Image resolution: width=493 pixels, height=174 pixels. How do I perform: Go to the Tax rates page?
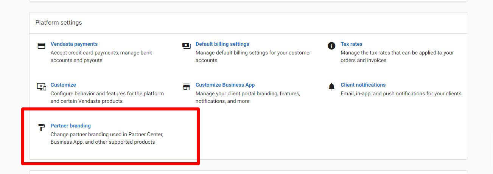point(351,44)
